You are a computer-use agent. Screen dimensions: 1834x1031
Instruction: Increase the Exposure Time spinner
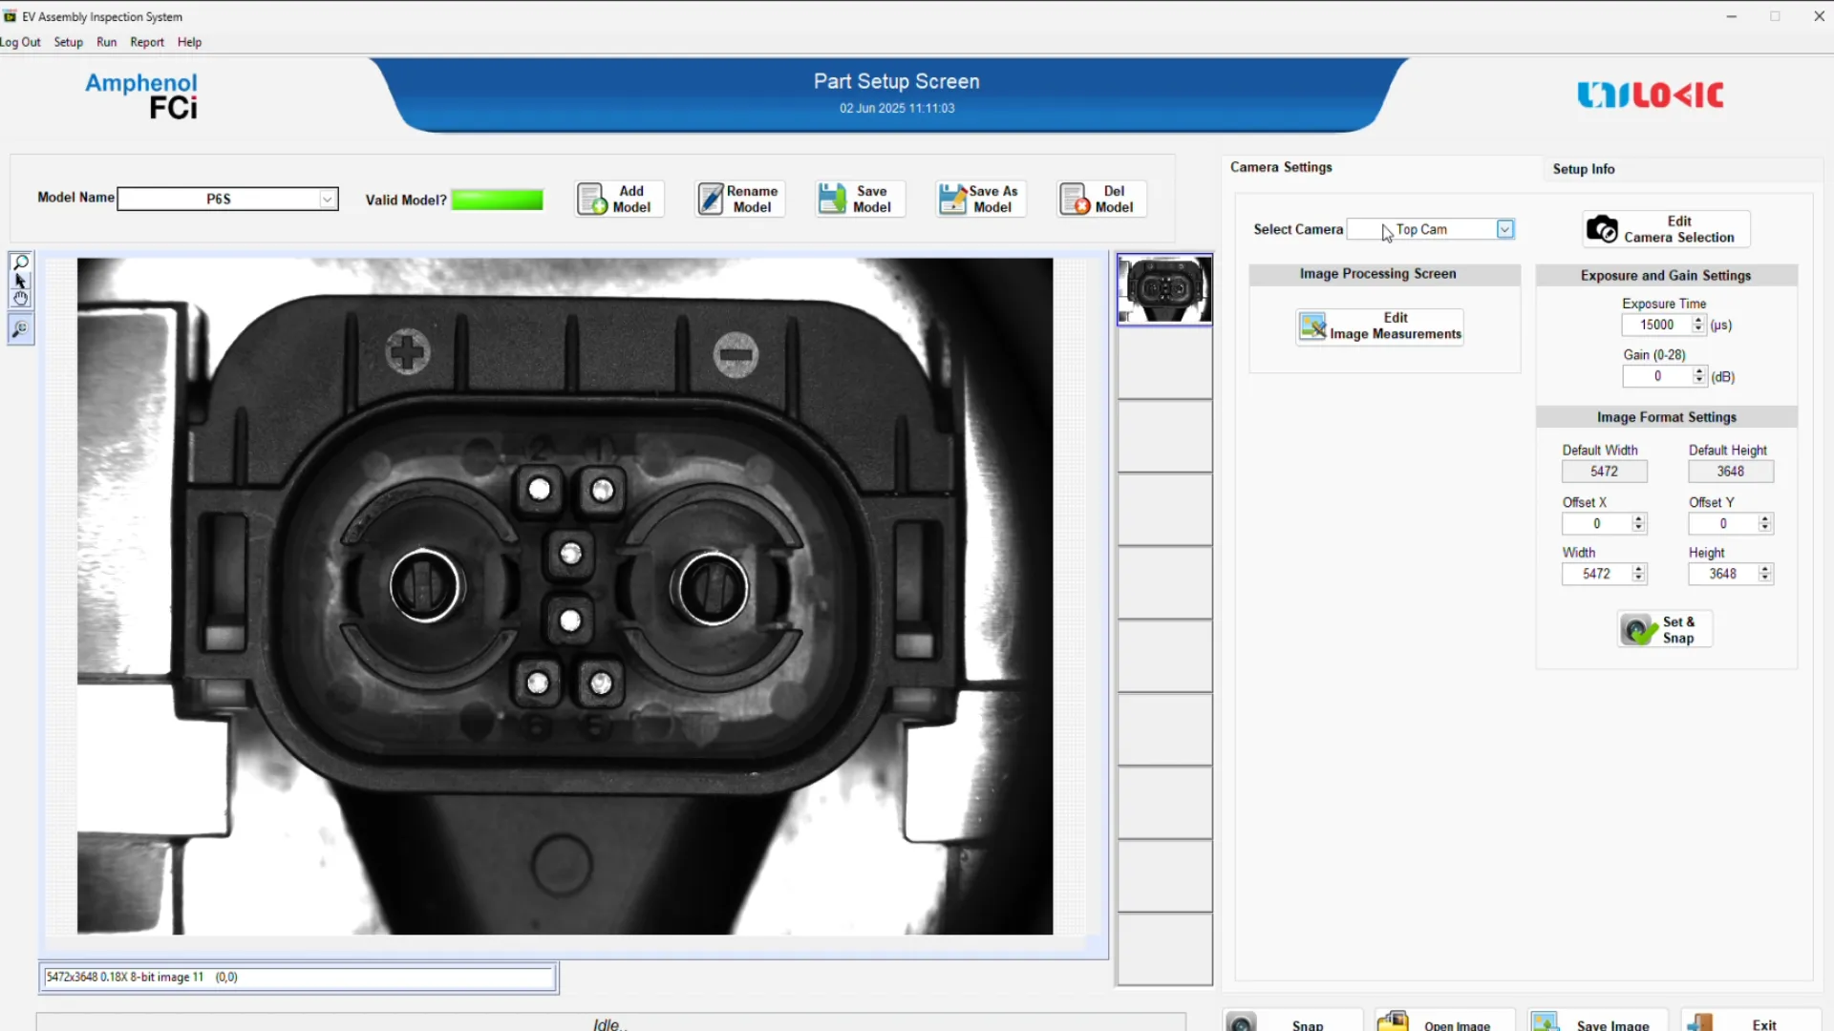click(1698, 320)
